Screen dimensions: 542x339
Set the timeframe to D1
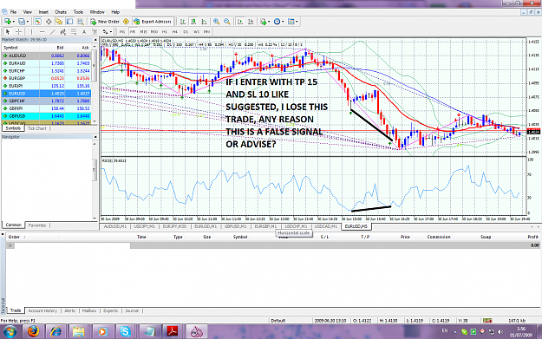point(186,32)
